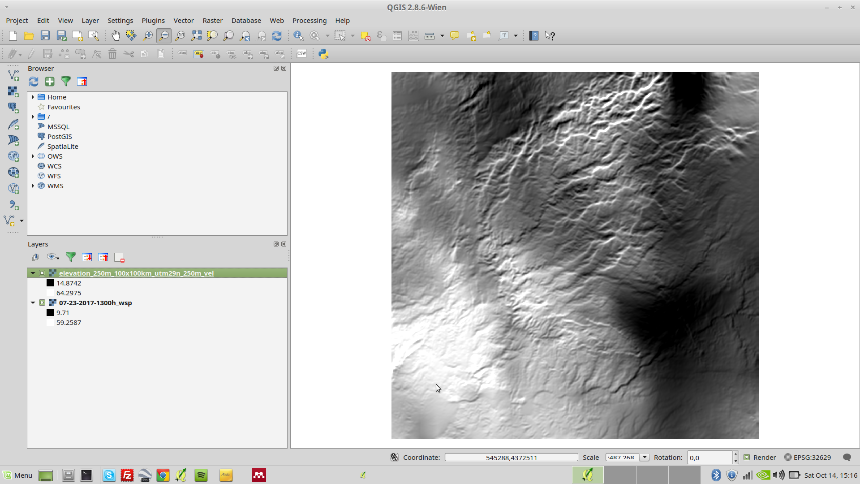860x484 pixels.
Task: Click the Refresh map canvas icon
Action: click(277, 36)
